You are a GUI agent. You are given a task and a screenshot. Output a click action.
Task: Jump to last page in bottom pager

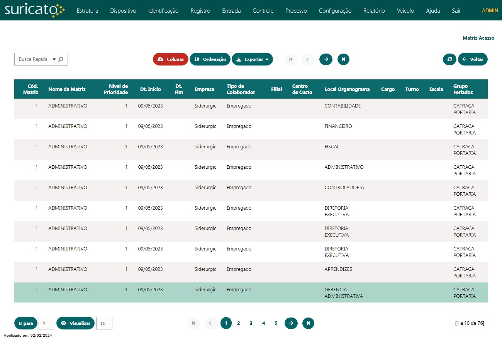(x=308, y=323)
